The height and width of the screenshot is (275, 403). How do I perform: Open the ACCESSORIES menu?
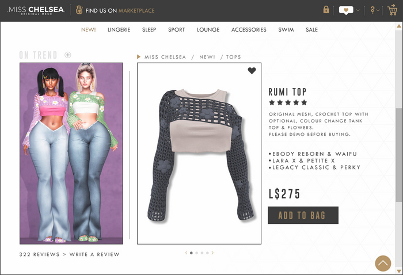(249, 30)
